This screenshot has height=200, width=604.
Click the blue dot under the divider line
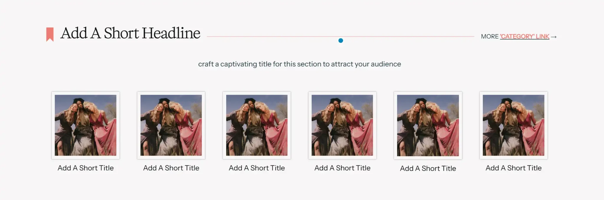pos(341,41)
